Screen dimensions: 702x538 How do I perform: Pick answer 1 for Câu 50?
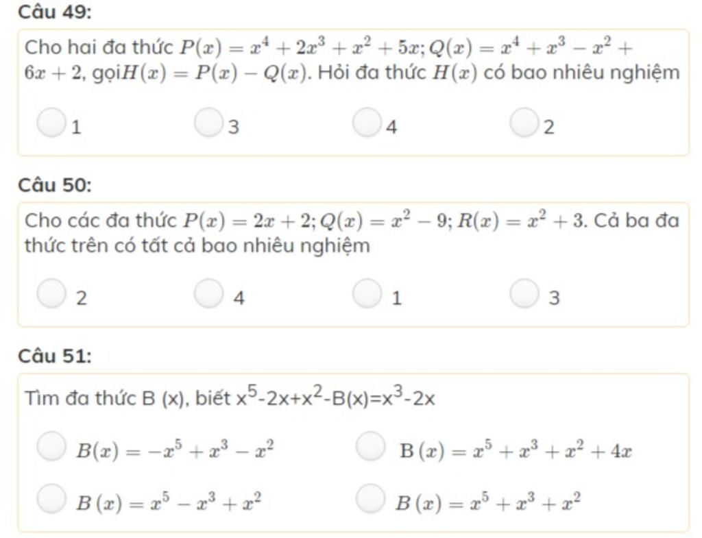pos(367,294)
